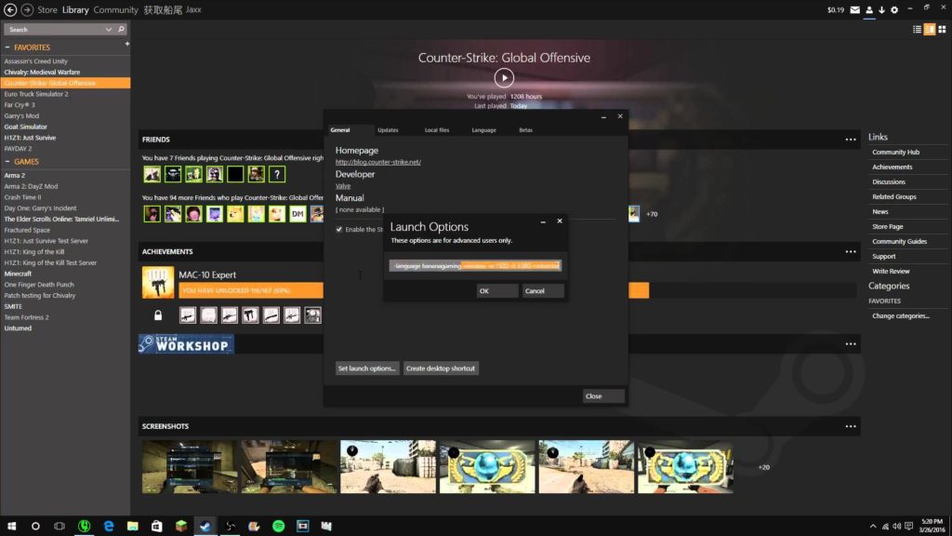Go back with the back arrow icon

click(10, 9)
